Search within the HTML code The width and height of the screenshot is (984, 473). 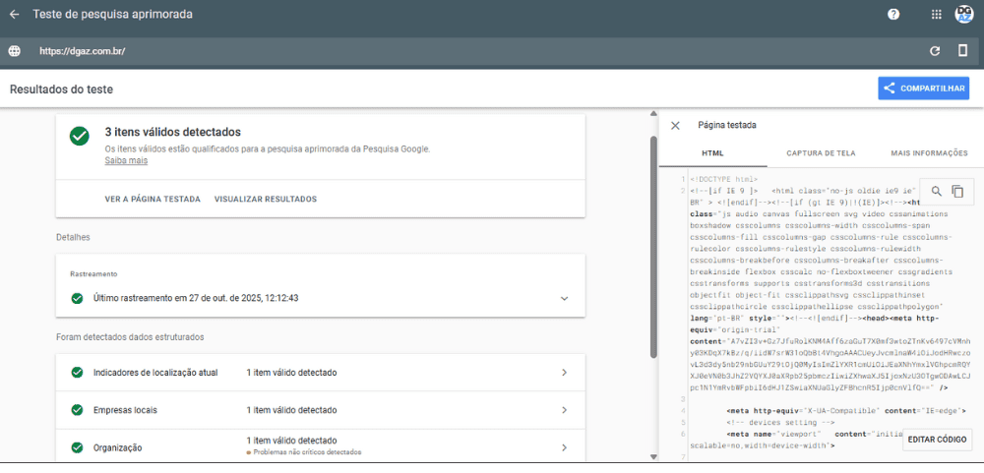pyautogui.click(x=936, y=191)
